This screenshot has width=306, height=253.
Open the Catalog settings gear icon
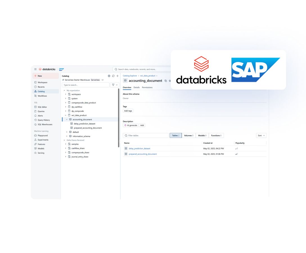click(109, 76)
